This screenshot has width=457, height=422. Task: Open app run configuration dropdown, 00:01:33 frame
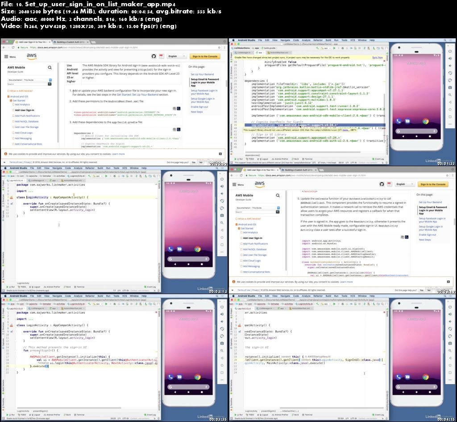tap(327, 48)
